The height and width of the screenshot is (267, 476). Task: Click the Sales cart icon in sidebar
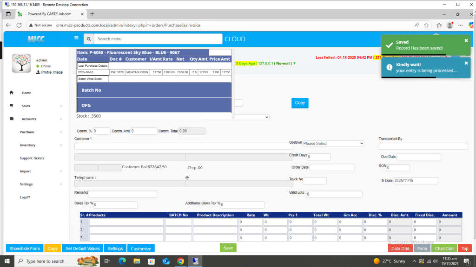(x=11, y=106)
